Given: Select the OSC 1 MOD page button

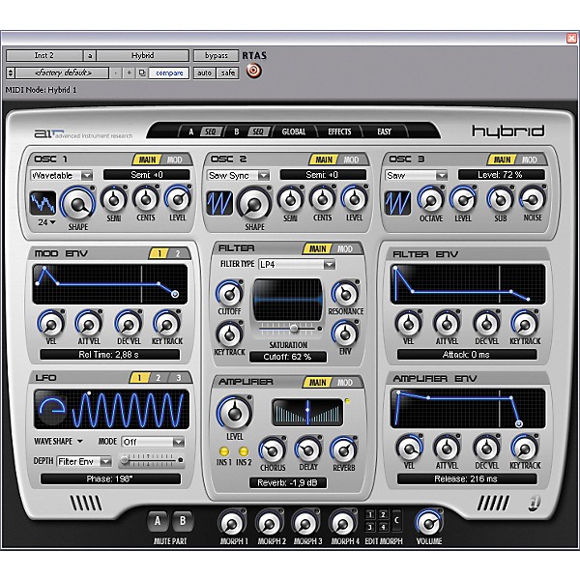Looking at the screenshot, I should pos(174,159).
